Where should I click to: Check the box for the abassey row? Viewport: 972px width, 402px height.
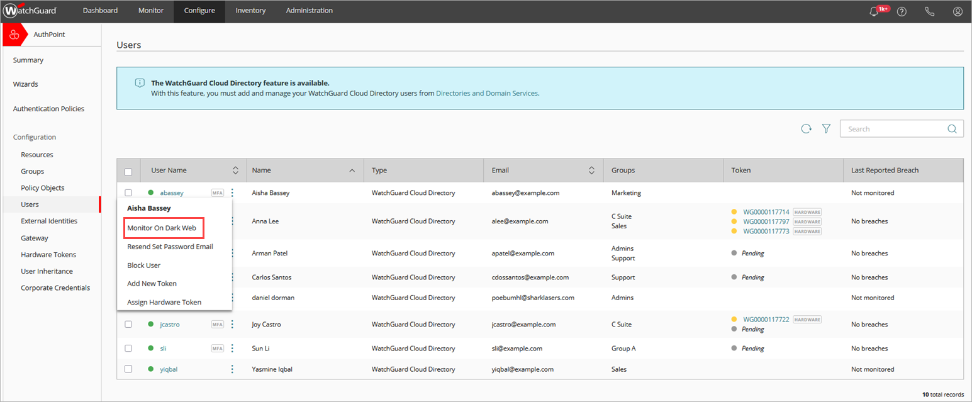[128, 193]
